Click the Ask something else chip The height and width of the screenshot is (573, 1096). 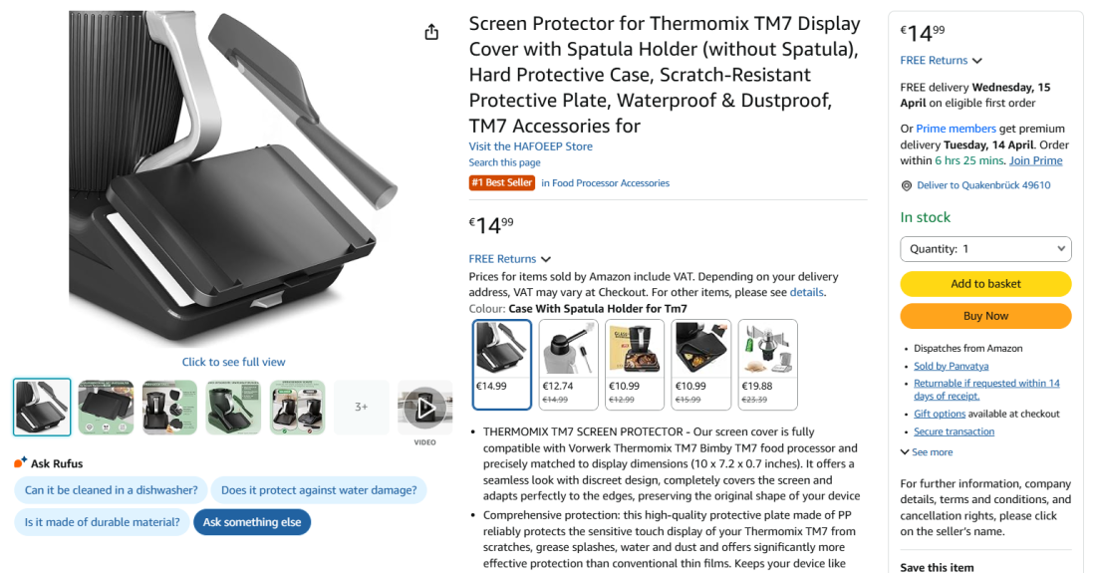point(252,522)
